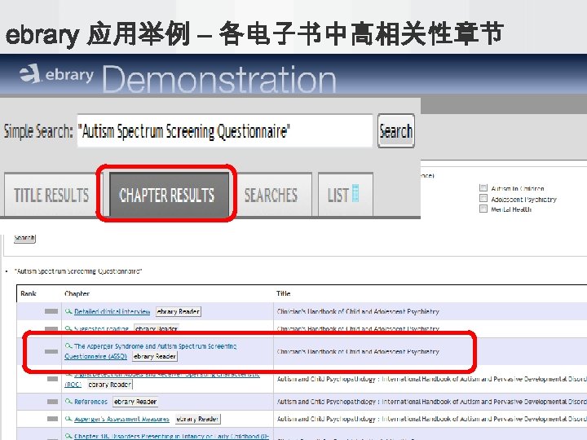Open the Suggested reading chapter link
Screen dimensions: 587x440
click(101, 328)
